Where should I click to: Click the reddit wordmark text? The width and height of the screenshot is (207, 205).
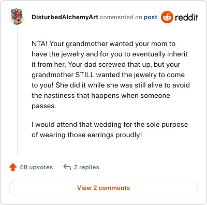(x=186, y=17)
